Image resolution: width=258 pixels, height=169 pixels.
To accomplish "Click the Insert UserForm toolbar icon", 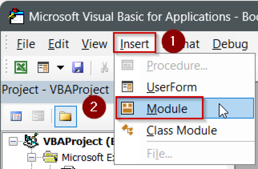I will coord(43,67).
